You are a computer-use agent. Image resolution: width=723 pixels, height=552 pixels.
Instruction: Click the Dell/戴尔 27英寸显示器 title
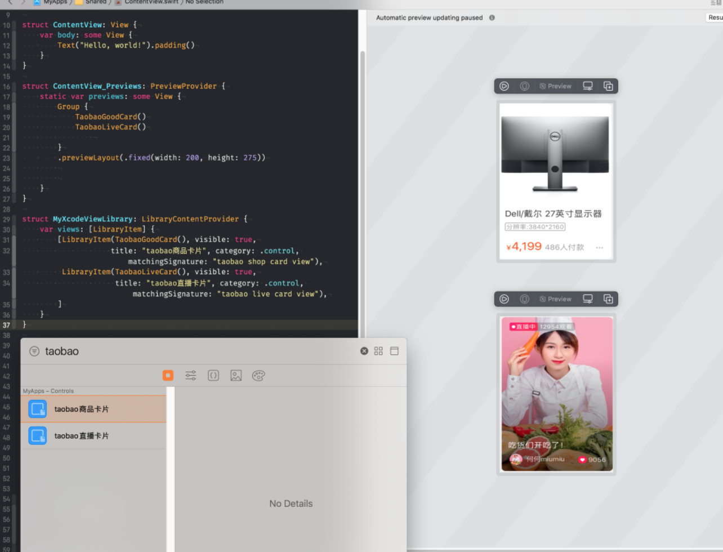coord(554,213)
